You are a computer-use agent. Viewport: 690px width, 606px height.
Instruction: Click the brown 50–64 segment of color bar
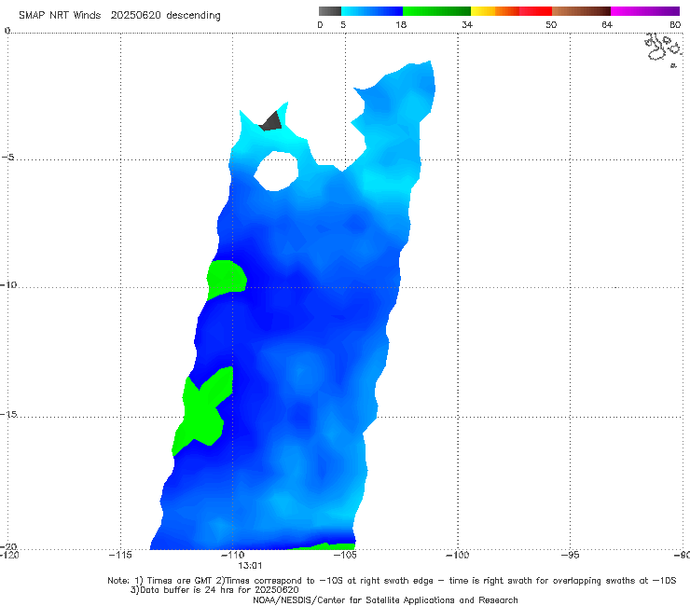point(581,11)
